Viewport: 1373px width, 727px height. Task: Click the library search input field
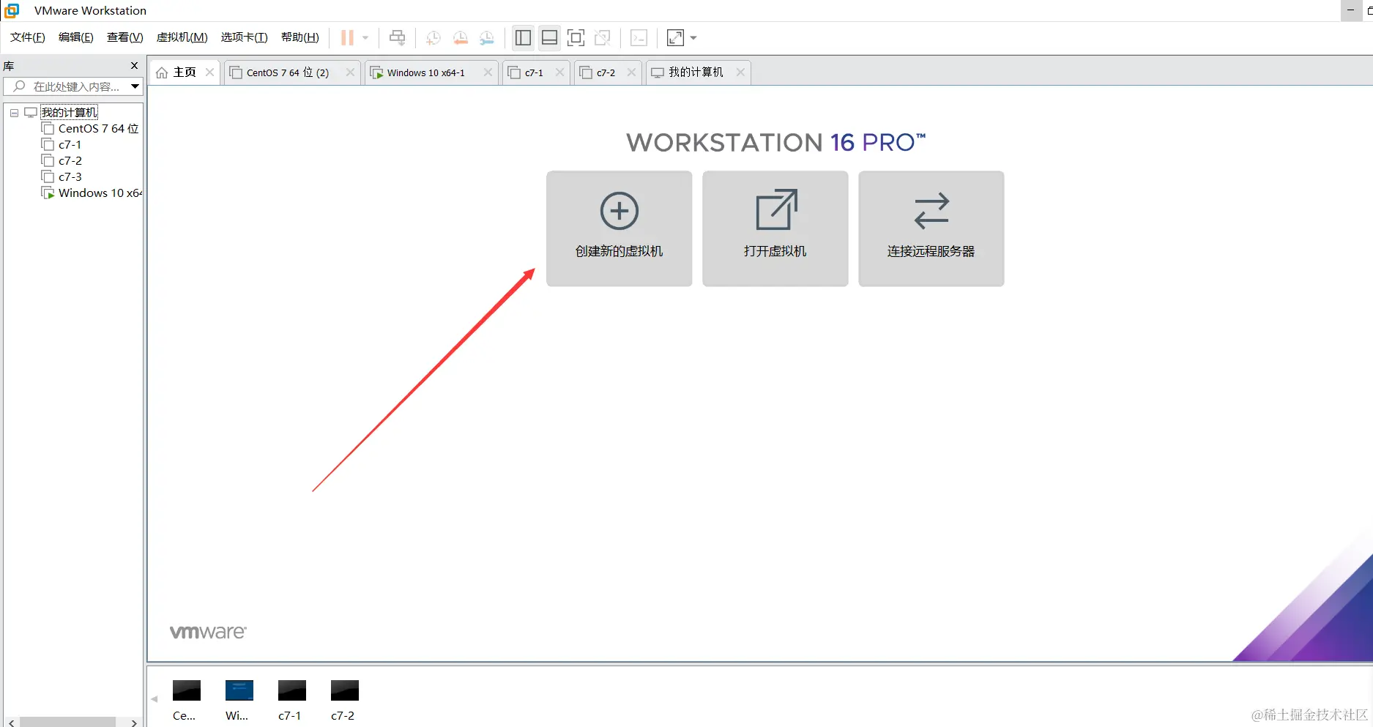[73, 86]
